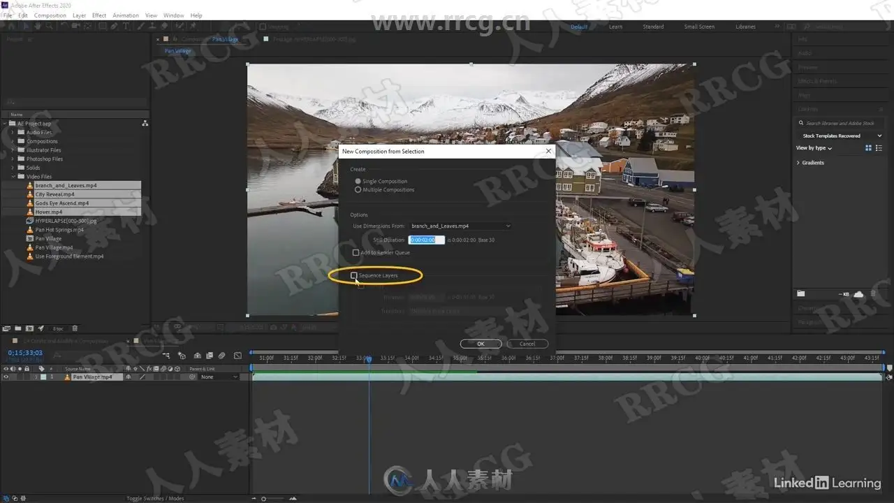Click Interpret Footage icon in Project panel
The height and width of the screenshot is (503, 894).
pos(6,328)
